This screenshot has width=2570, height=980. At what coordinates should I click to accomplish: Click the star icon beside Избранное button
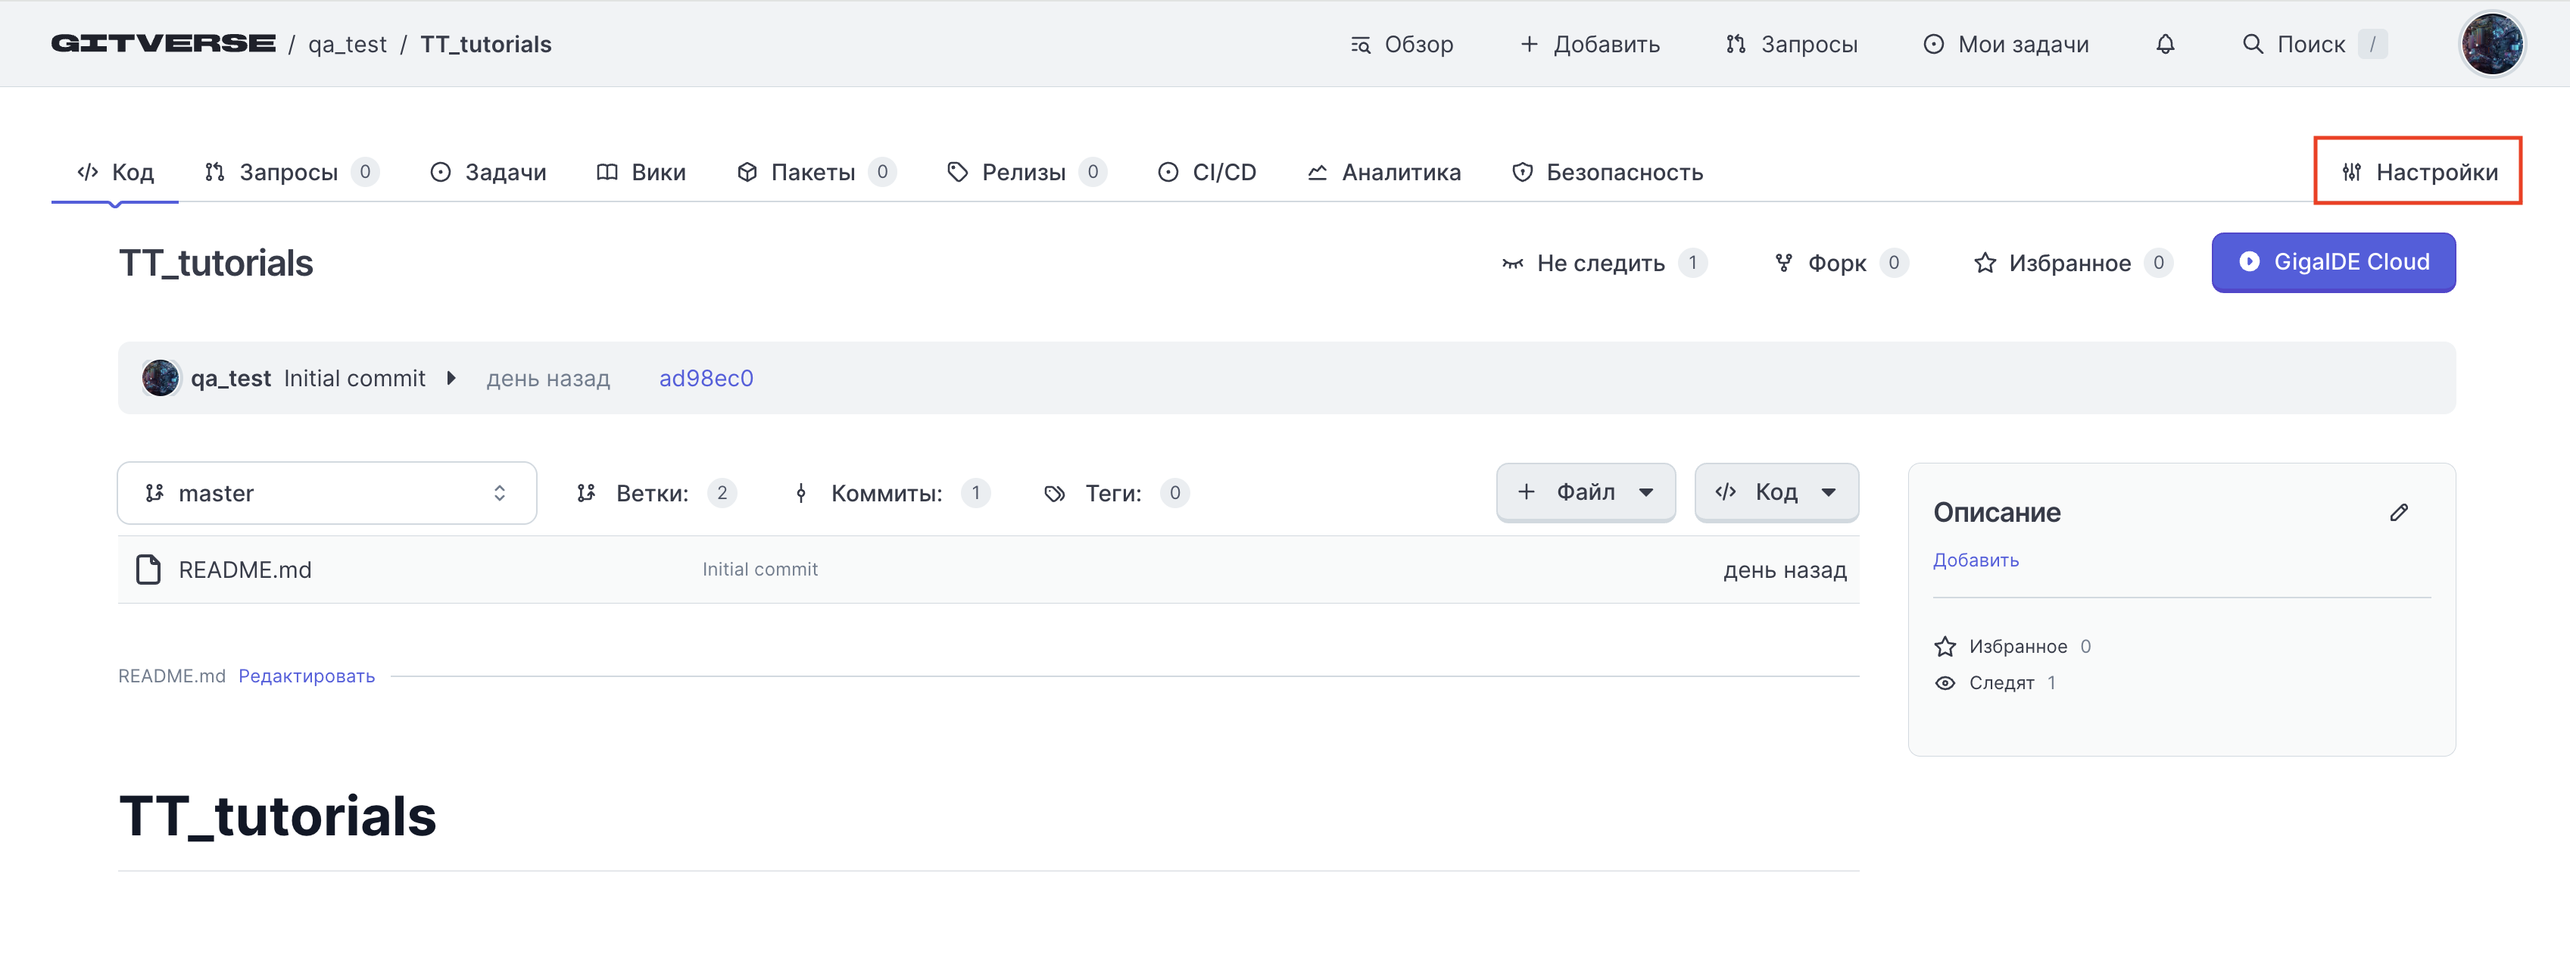pyautogui.click(x=1985, y=263)
